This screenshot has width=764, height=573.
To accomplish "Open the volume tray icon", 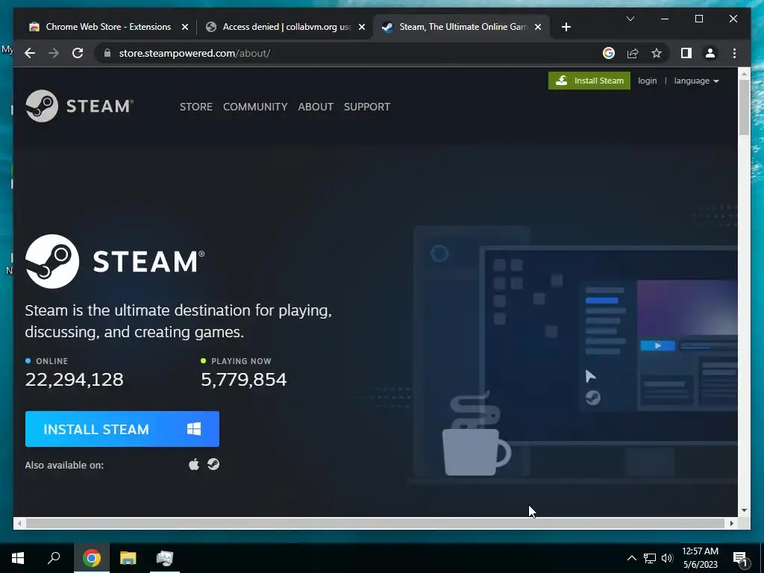I will tap(667, 558).
